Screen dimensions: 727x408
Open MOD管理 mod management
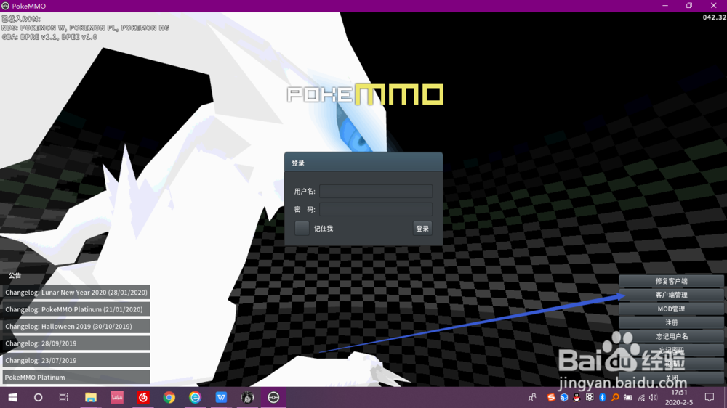coord(671,309)
